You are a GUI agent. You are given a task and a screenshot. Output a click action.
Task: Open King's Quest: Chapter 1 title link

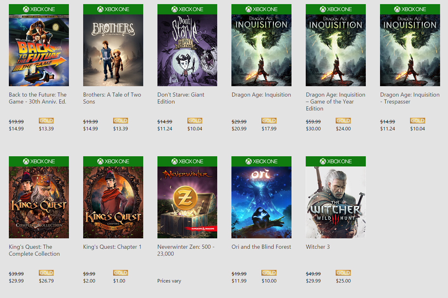(x=112, y=247)
